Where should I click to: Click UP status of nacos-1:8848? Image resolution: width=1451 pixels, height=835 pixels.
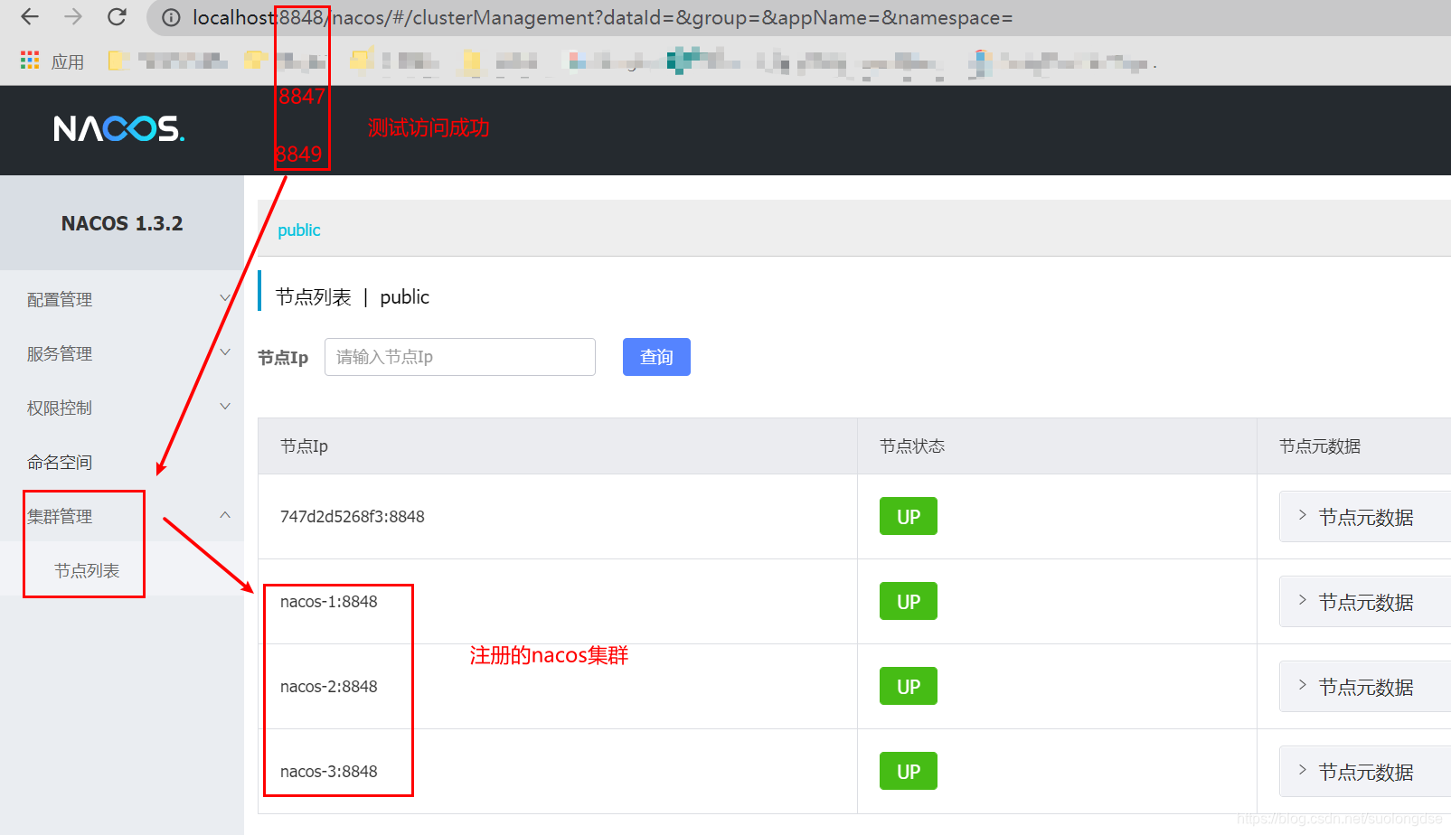point(908,602)
